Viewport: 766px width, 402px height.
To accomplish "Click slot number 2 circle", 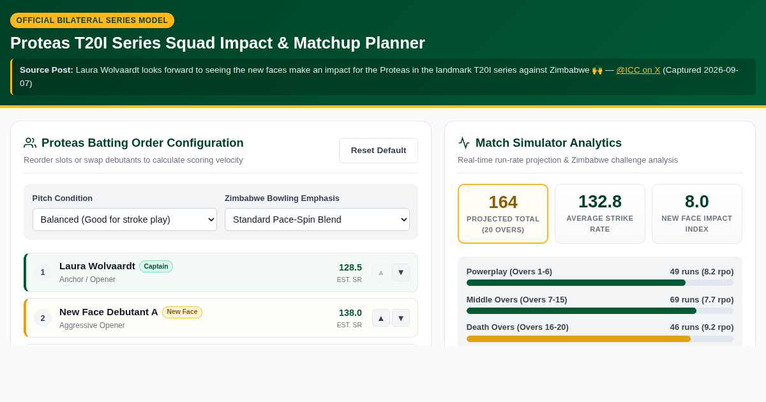I will (x=43, y=318).
